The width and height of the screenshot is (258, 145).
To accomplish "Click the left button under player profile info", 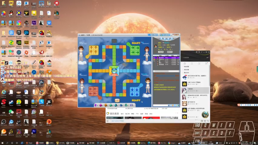I will click(x=161, y=52).
